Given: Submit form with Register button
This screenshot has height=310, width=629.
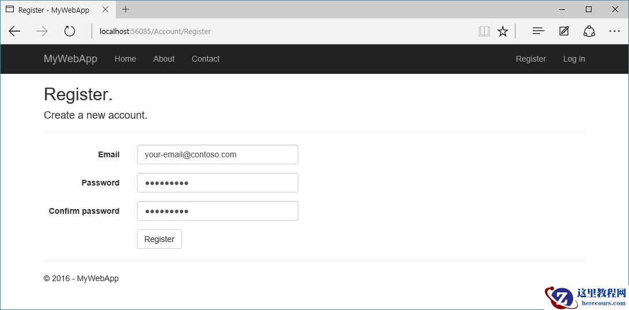Looking at the screenshot, I should [x=160, y=239].
